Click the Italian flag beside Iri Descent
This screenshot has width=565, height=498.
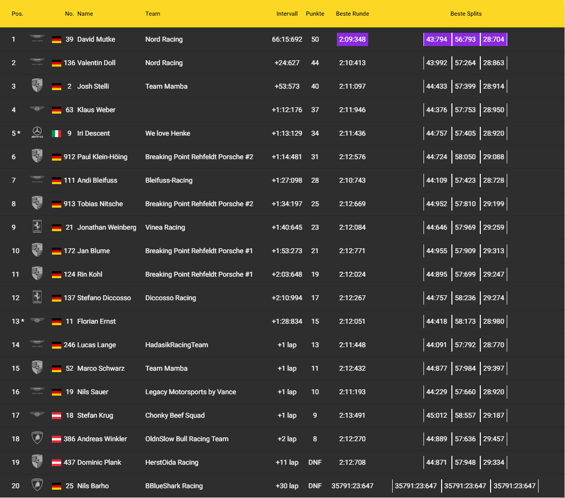click(x=56, y=133)
